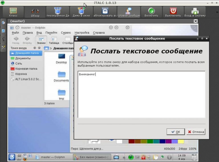Click inside the message text field
The image size is (219, 162).
(141, 94)
